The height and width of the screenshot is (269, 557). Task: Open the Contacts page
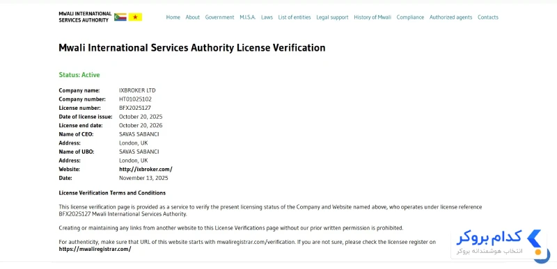488,17
